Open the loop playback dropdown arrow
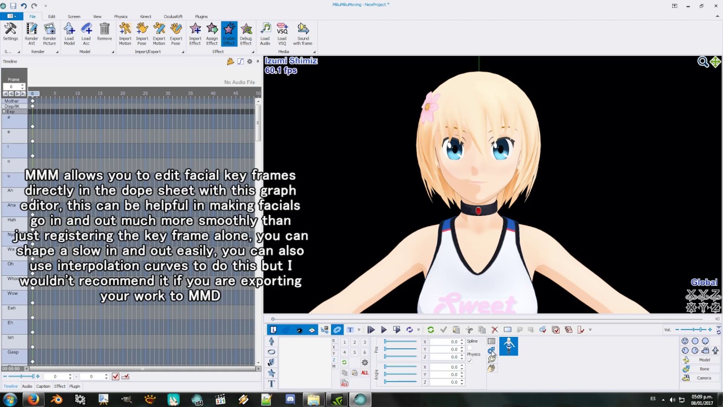Image resolution: width=723 pixels, height=407 pixels. [418, 330]
